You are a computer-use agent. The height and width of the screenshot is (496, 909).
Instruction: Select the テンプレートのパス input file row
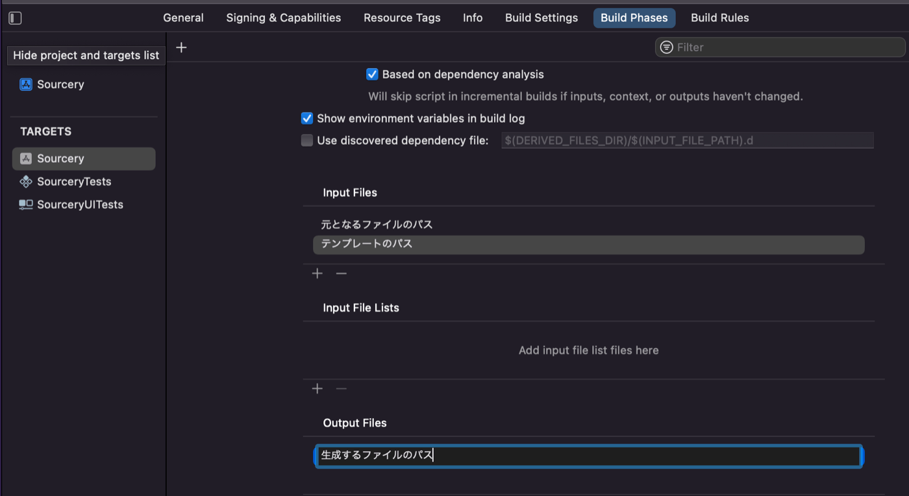tap(589, 245)
